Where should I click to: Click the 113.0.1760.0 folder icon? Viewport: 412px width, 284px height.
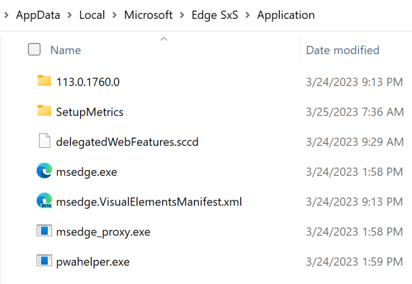pyautogui.click(x=44, y=81)
